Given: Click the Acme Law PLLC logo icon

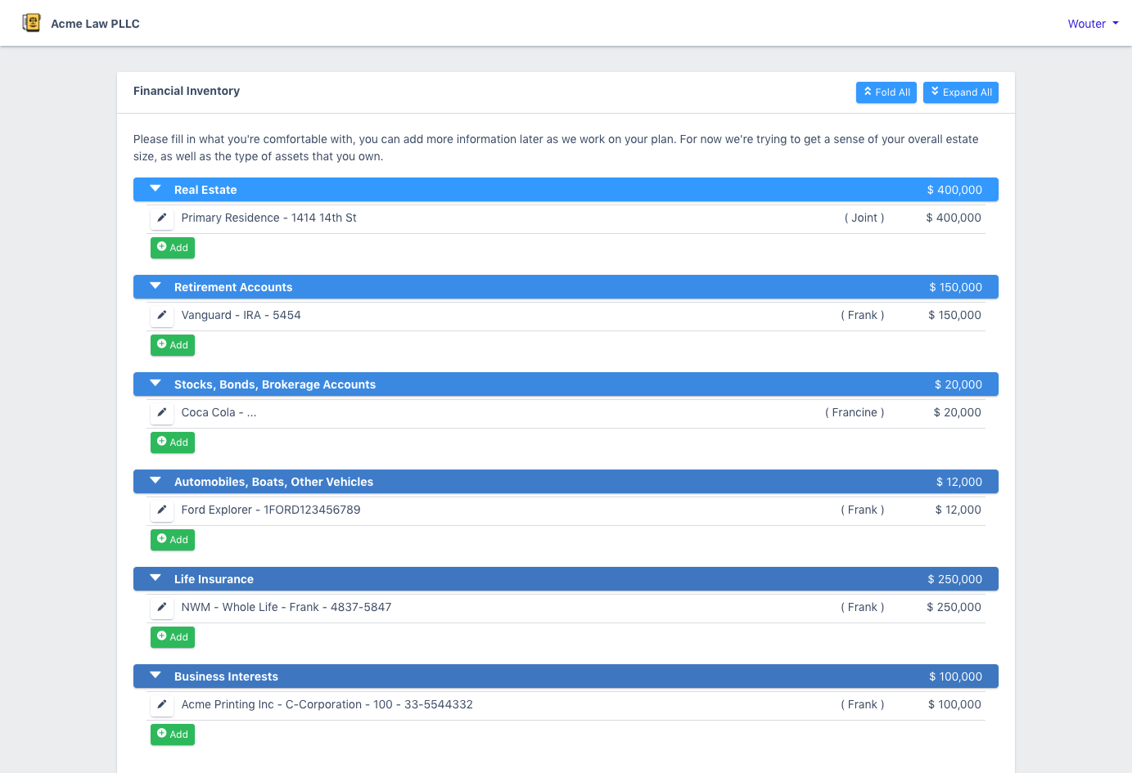Looking at the screenshot, I should click(31, 23).
